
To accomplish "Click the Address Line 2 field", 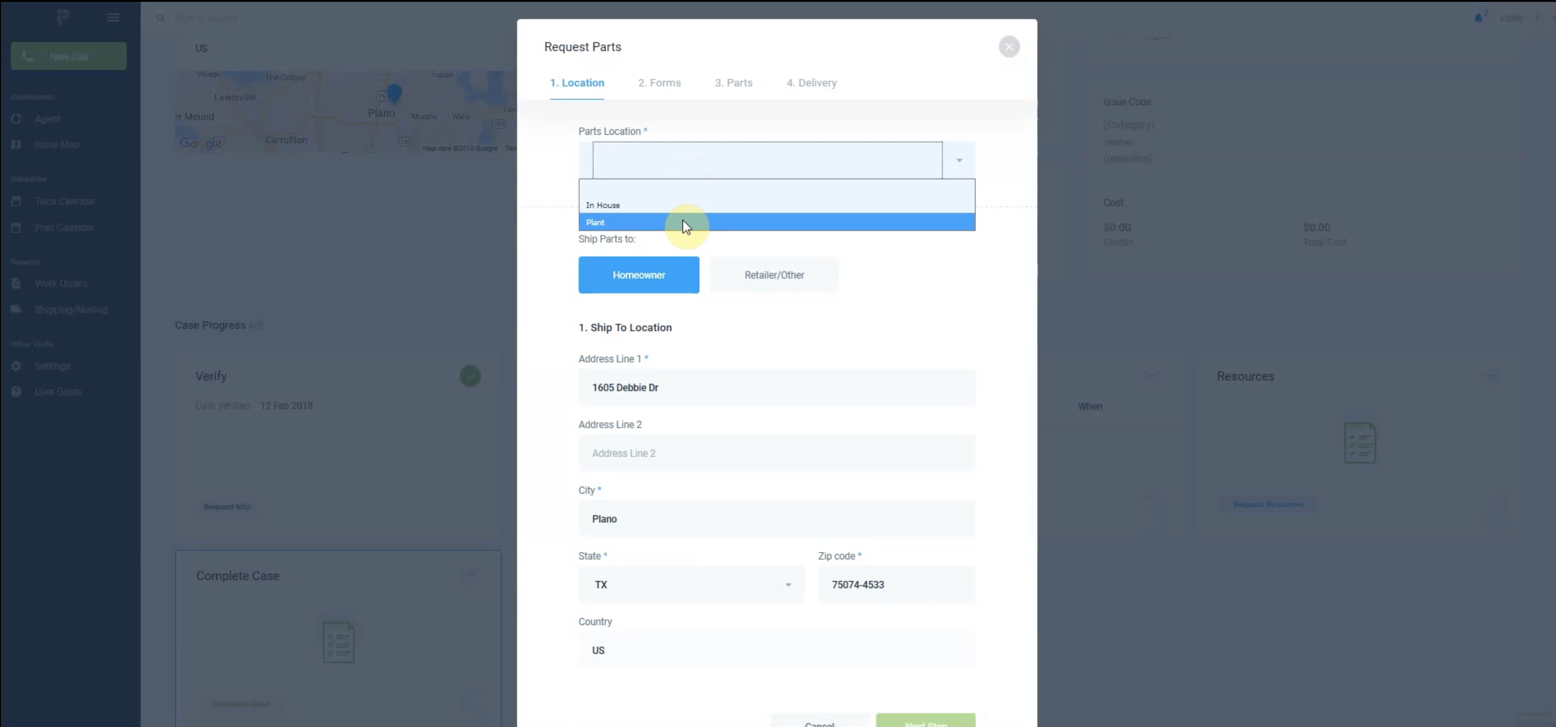I will 777,453.
